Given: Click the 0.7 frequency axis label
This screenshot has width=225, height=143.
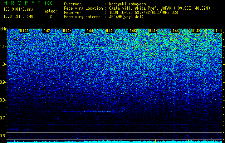Looking at the screenshot, I should pos(3,118).
